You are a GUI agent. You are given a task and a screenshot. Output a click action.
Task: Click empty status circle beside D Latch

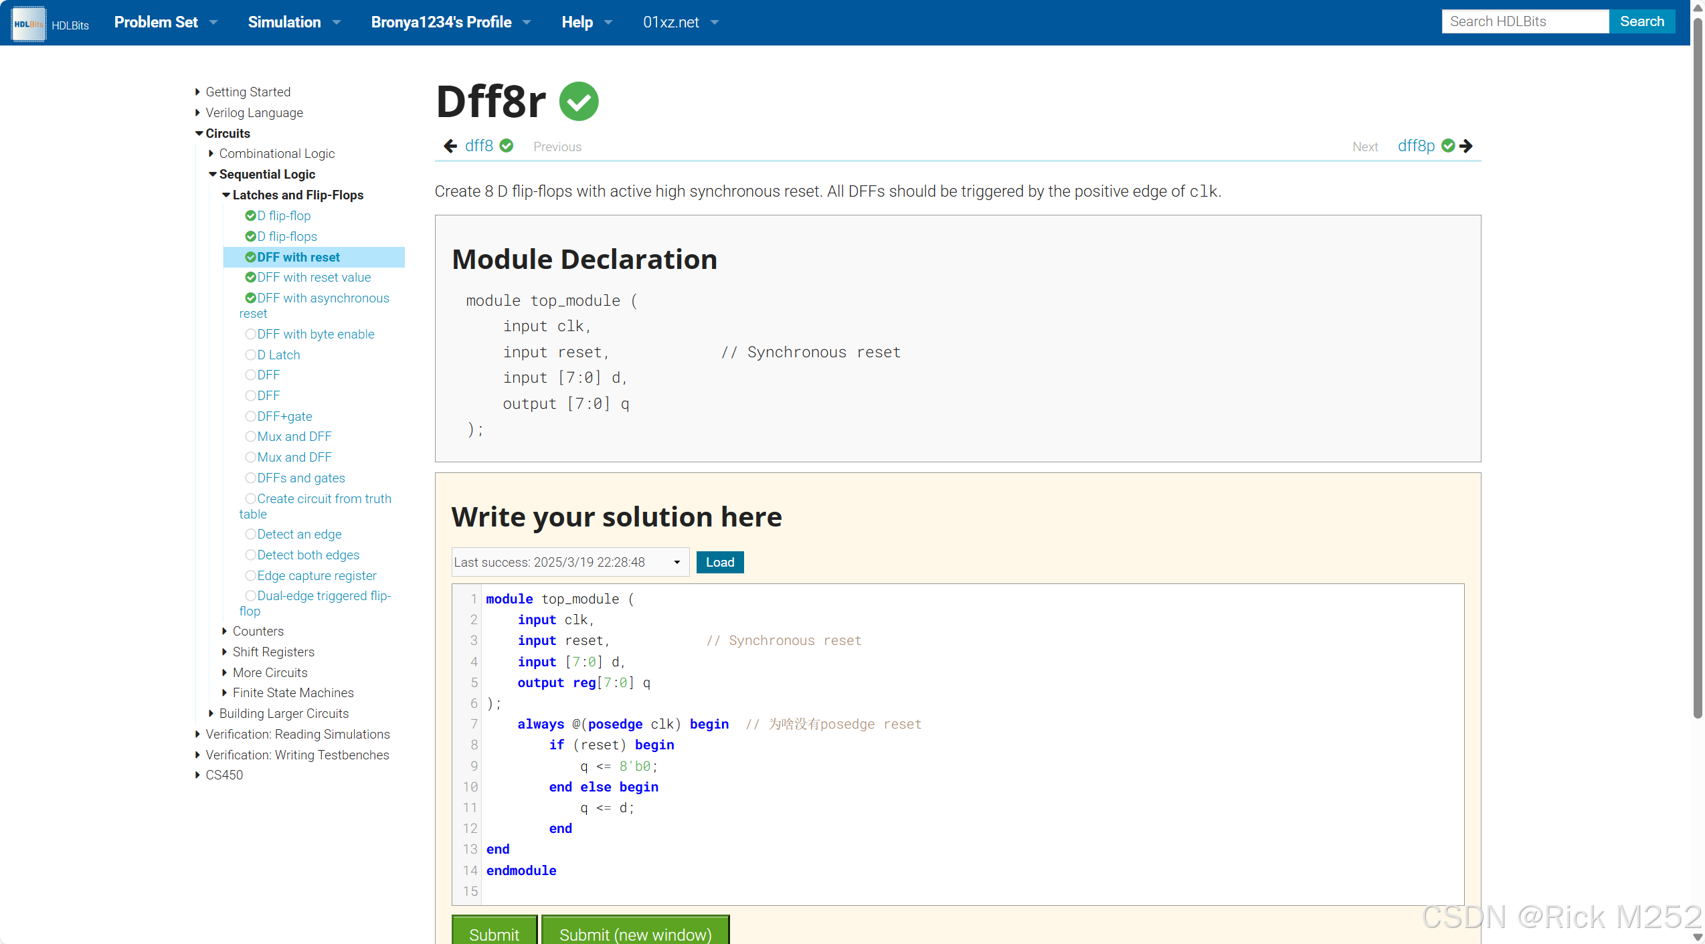point(250,355)
